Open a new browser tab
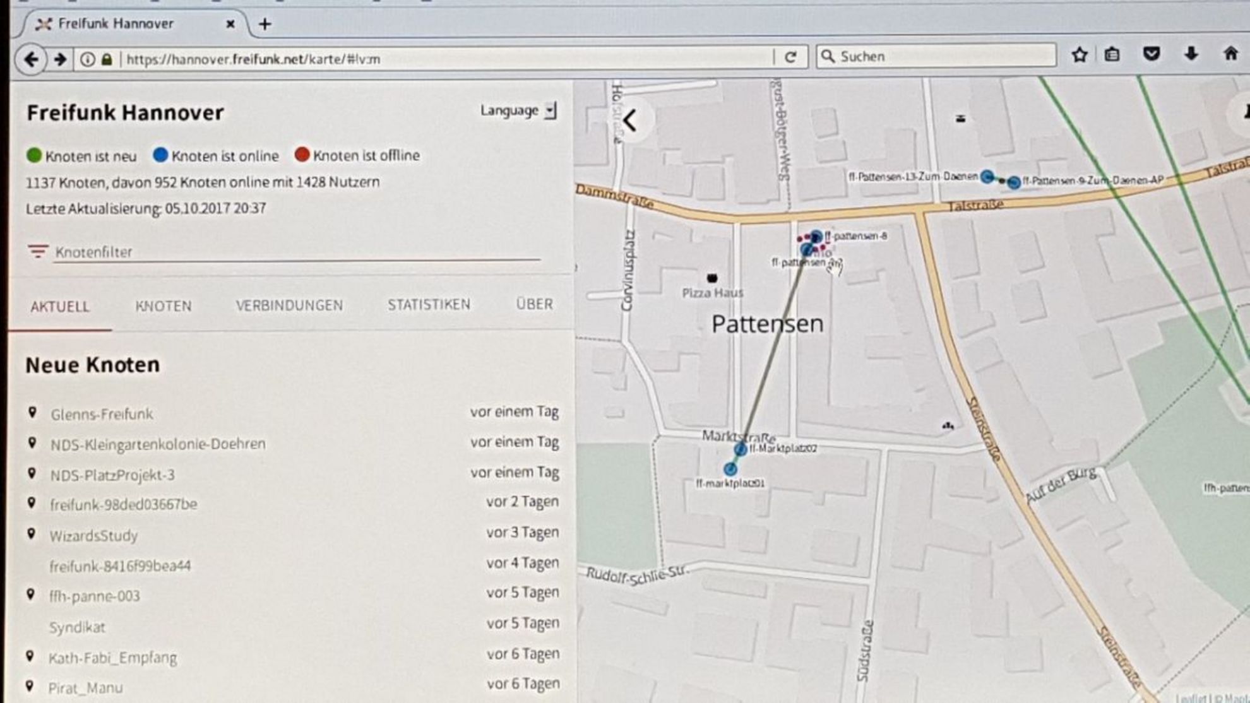The height and width of the screenshot is (703, 1250). tap(265, 24)
